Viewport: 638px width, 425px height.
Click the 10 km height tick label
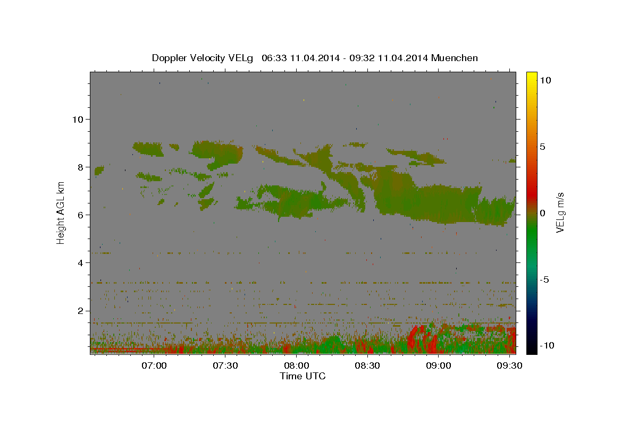(x=78, y=119)
